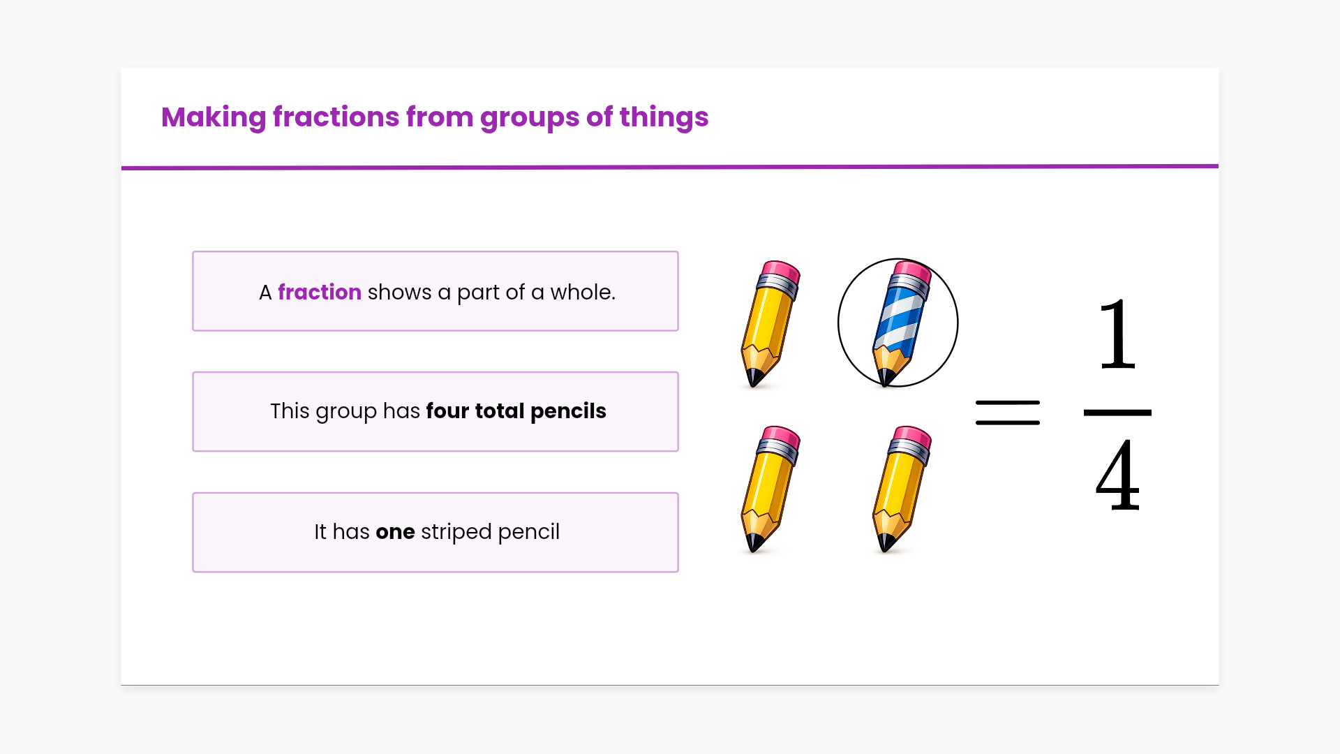Click the bold word "one"
This screenshot has width=1340, height=754.
point(395,532)
